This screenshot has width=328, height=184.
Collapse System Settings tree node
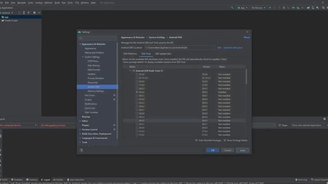83,57
